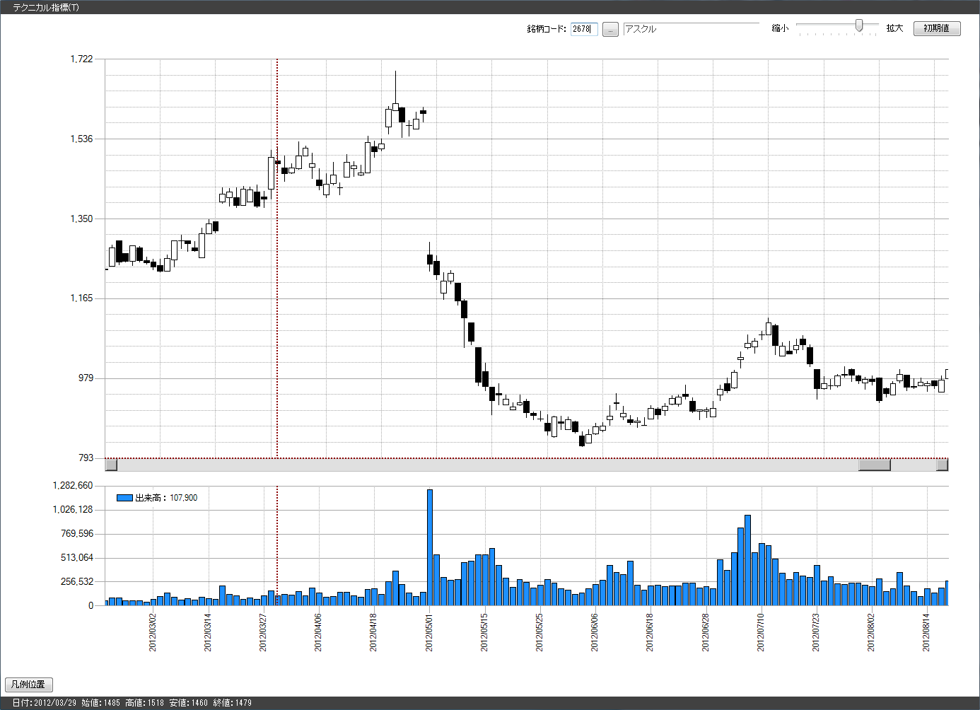This screenshot has height=710, width=980.
Task: Click the 2012/05/01 date axis label
Action: click(429, 632)
